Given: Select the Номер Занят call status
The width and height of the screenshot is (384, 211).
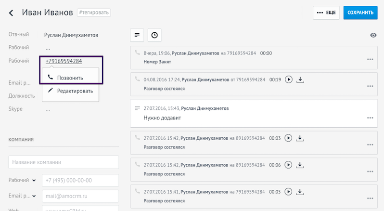Looking at the screenshot, I should (157, 62).
